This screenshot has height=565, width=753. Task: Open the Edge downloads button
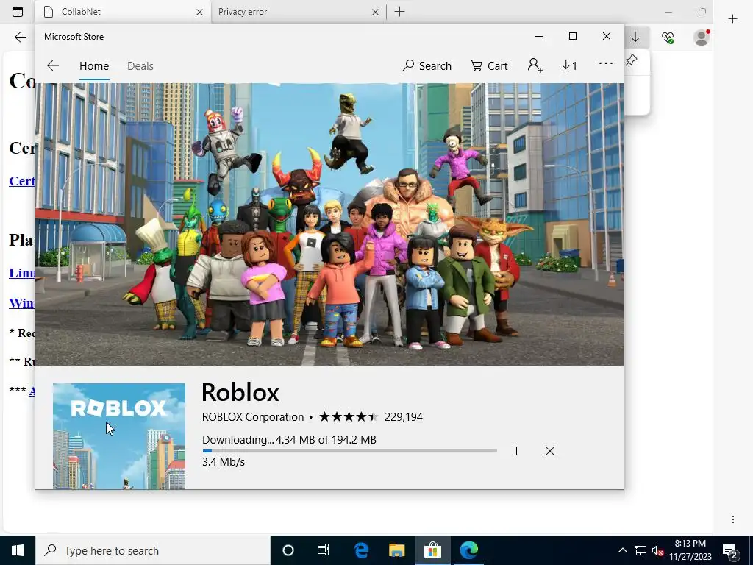(635, 38)
